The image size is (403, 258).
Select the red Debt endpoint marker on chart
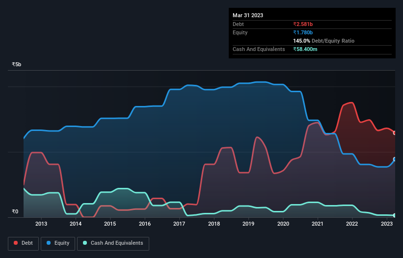(395, 133)
